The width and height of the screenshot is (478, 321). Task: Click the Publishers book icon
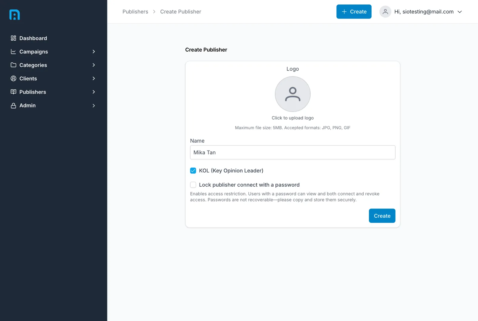(x=13, y=92)
